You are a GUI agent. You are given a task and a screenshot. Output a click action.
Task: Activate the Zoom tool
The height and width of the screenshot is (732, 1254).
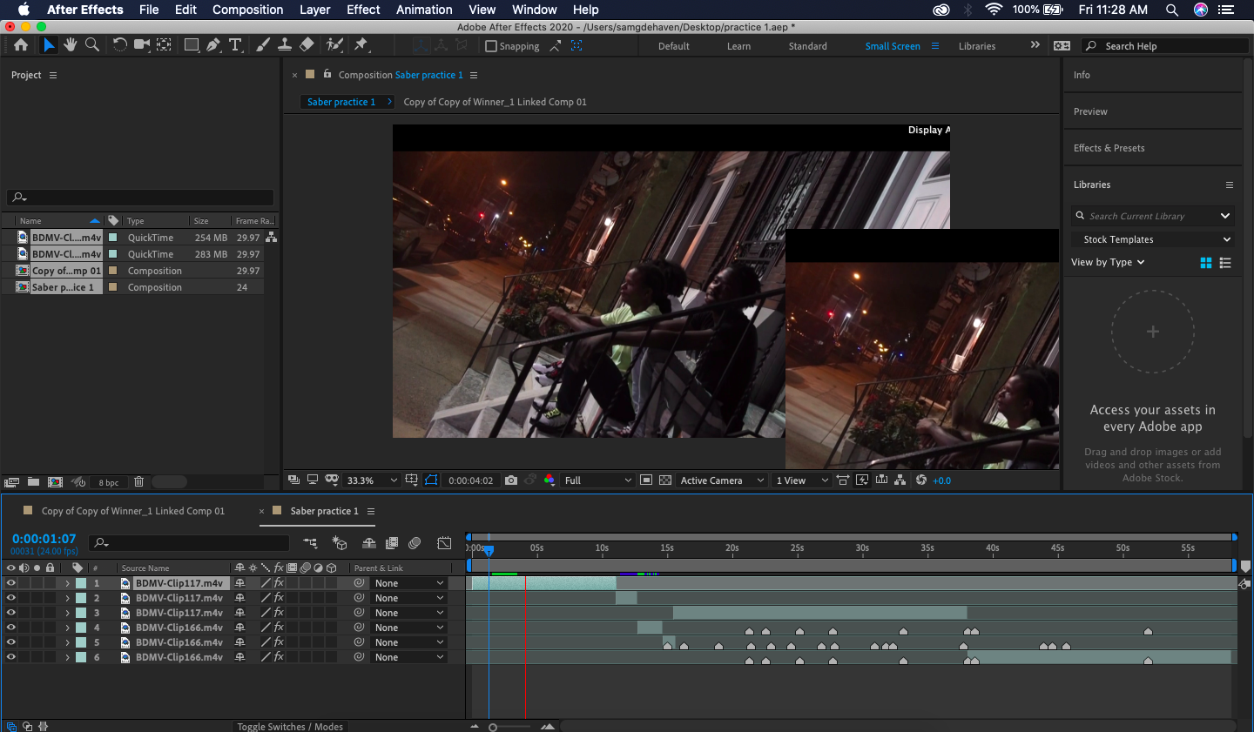click(91, 44)
